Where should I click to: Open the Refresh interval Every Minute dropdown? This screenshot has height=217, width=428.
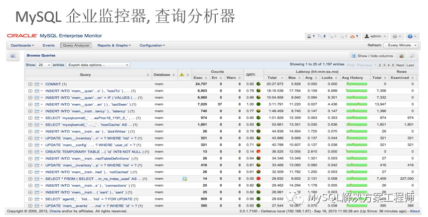(x=401, y=45)
